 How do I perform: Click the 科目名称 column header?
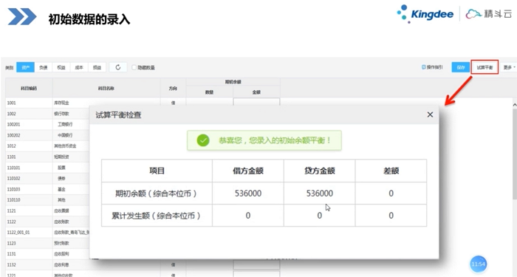pos(106,88)
